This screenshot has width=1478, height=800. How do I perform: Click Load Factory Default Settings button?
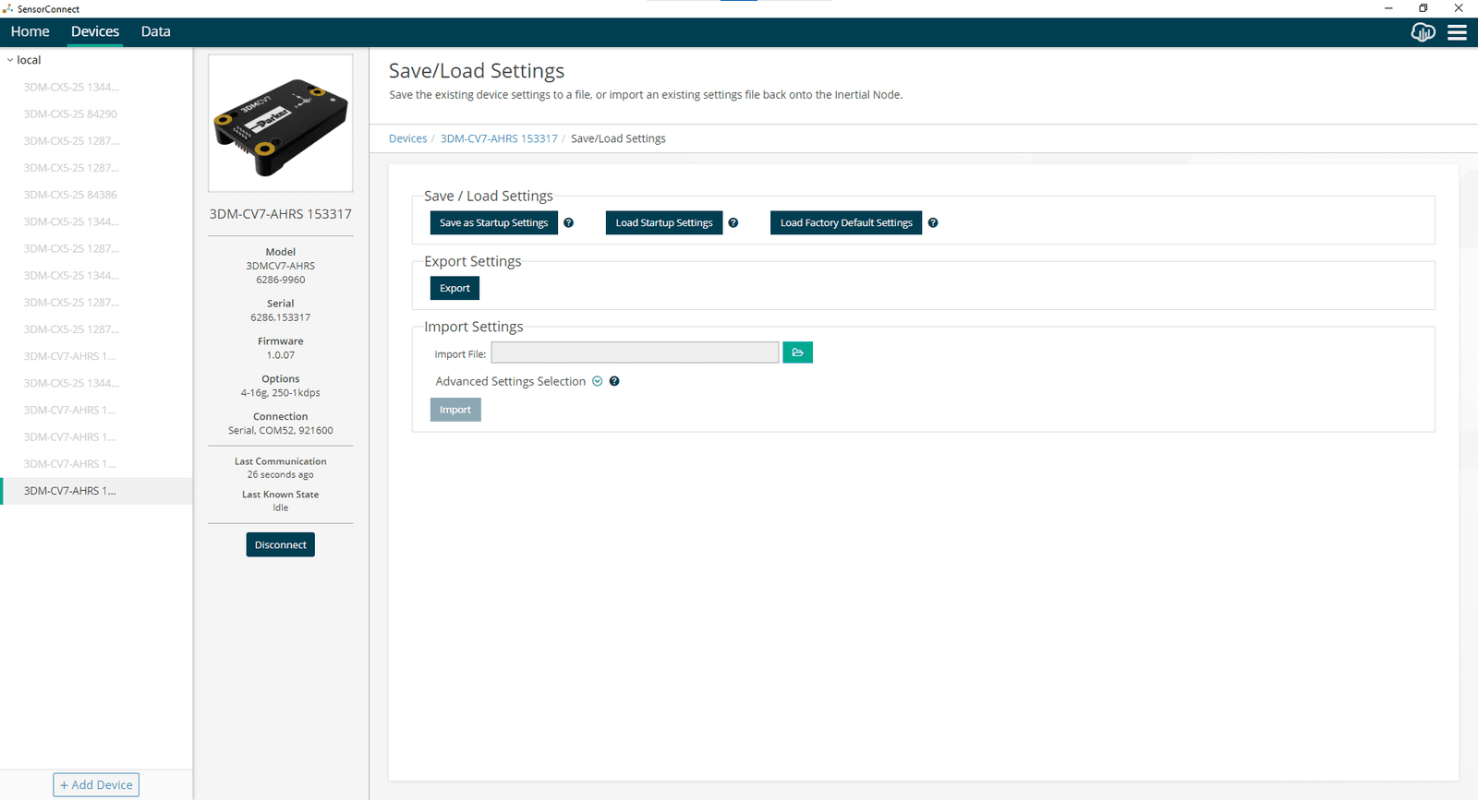pos(846,222)
